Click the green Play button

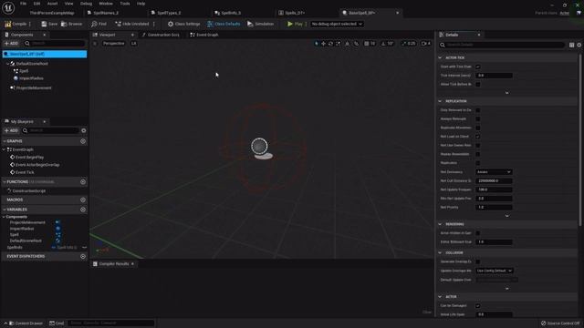295,24
